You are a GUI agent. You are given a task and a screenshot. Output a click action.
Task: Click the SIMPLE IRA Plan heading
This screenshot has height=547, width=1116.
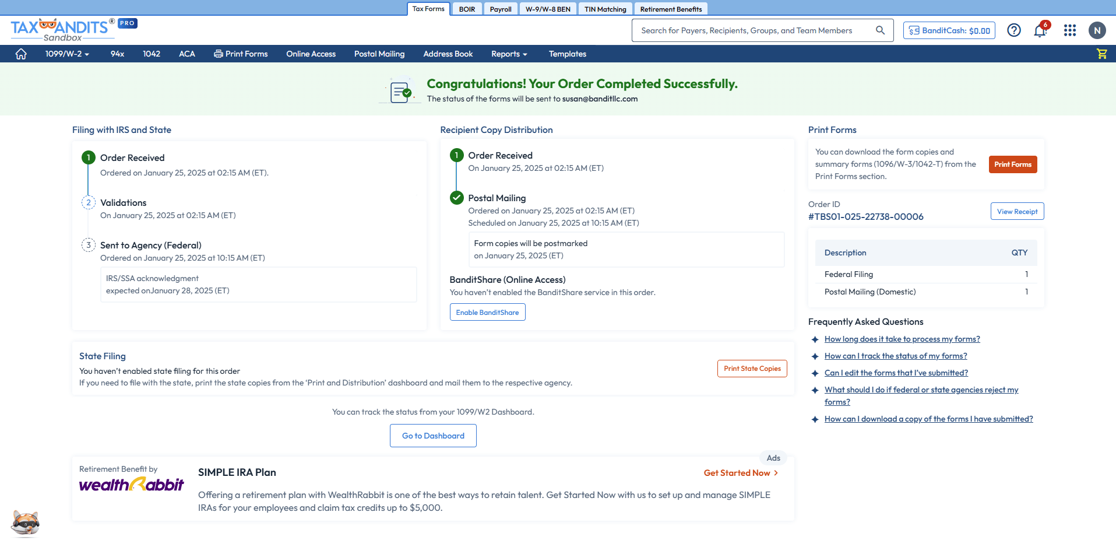(237, 472)
